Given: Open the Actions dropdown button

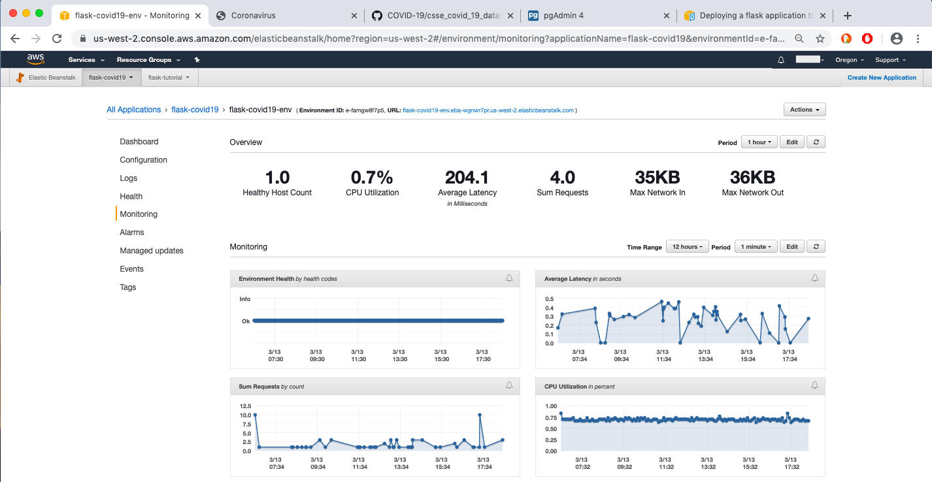Looking at the screenshot, I should (x=805, y=110).
